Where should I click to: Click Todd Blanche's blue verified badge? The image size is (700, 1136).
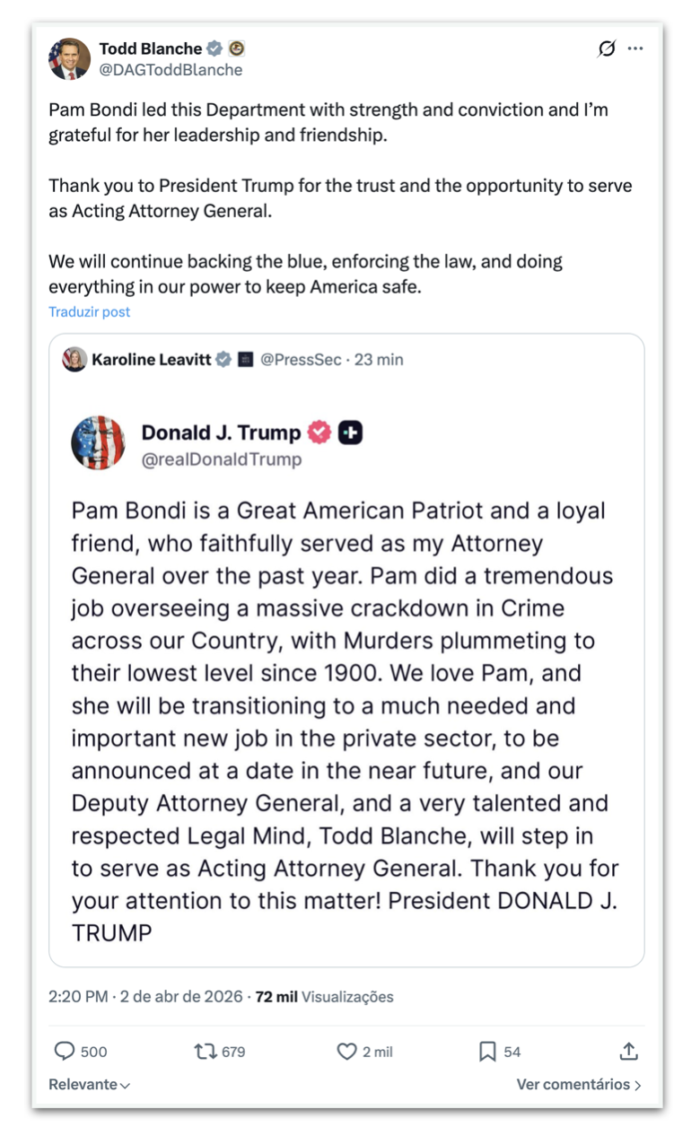pyautogui.click(x=214, y=48)
